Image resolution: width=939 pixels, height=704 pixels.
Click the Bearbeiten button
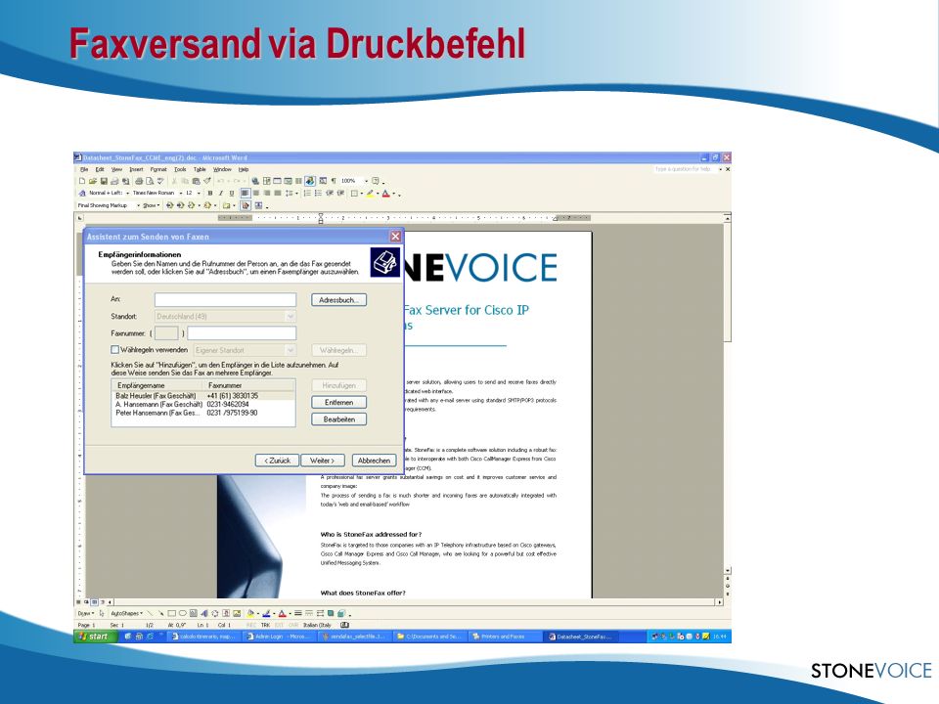pyautogui.click(x=339, y=419)
